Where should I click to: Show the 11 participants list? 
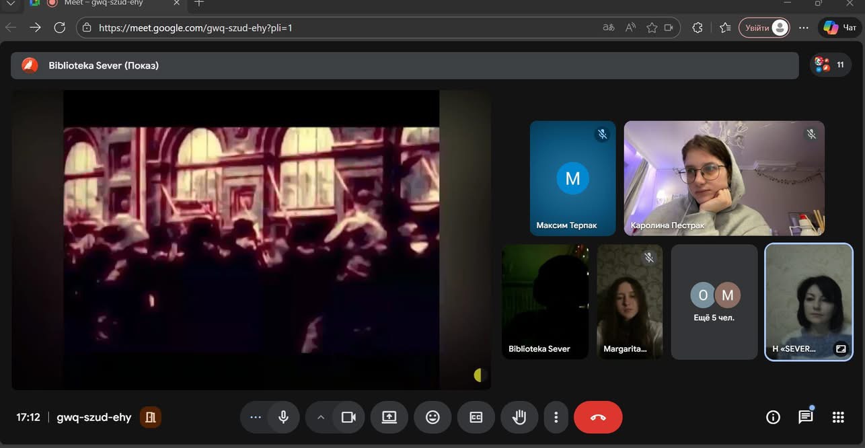coord(831,65)
